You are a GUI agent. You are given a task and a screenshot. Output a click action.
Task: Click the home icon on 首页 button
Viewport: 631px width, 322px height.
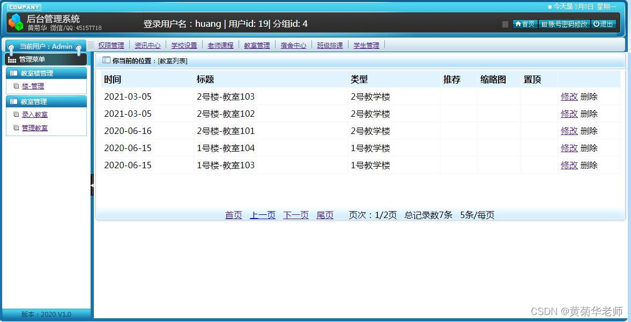(x=518, y=24)
